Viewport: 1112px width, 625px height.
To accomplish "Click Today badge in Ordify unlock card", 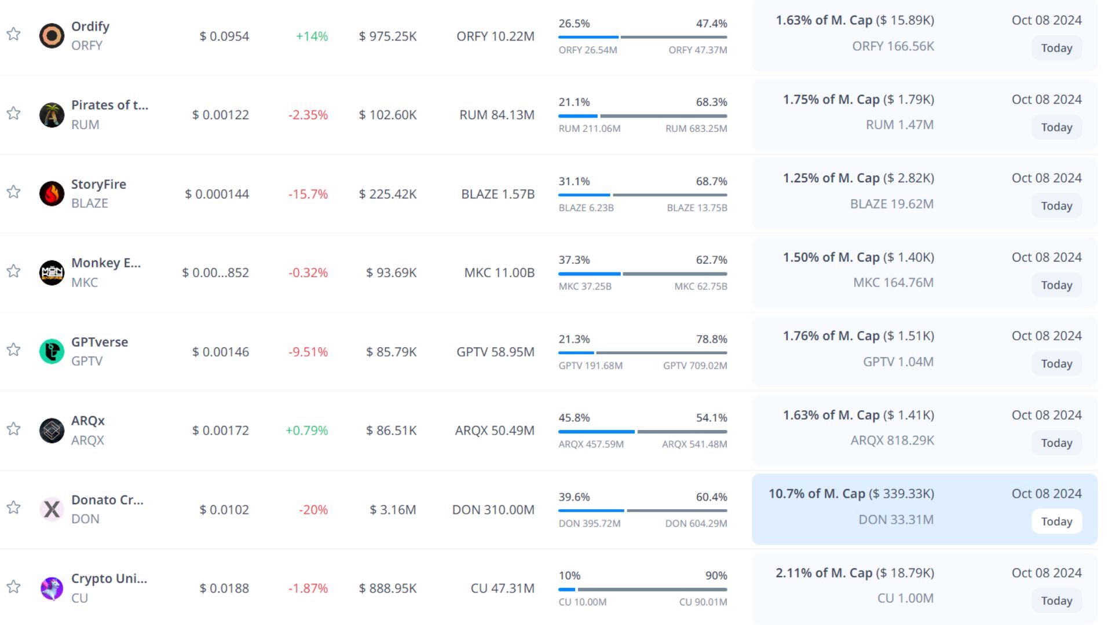I will point(1056,48).
